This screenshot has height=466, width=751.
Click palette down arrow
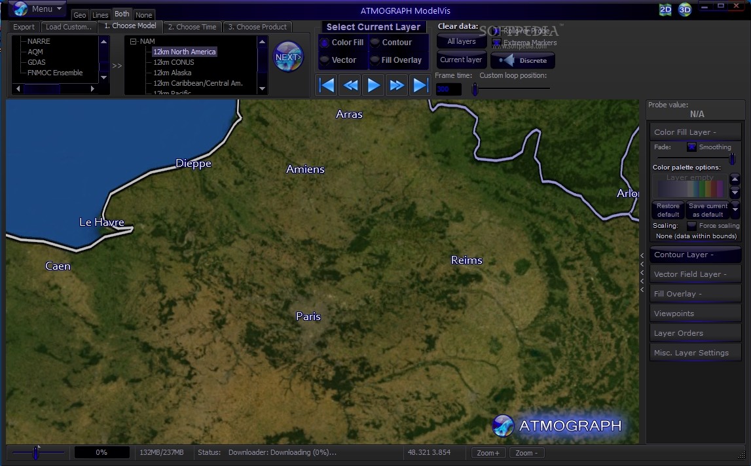tap(735, 192)
